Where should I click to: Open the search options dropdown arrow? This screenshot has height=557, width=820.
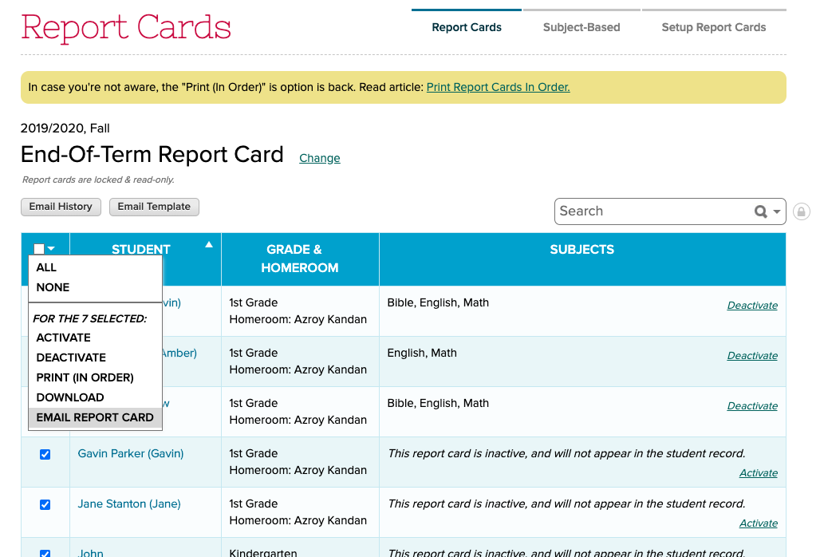[x=777, y=211]
